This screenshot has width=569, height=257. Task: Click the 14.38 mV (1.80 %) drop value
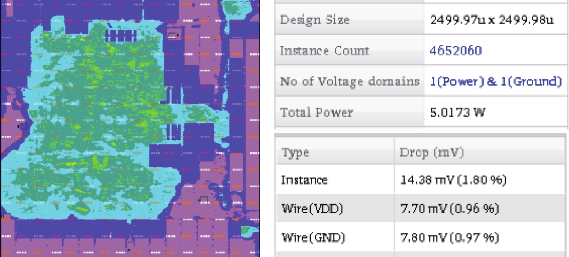(x=453, y=180)
